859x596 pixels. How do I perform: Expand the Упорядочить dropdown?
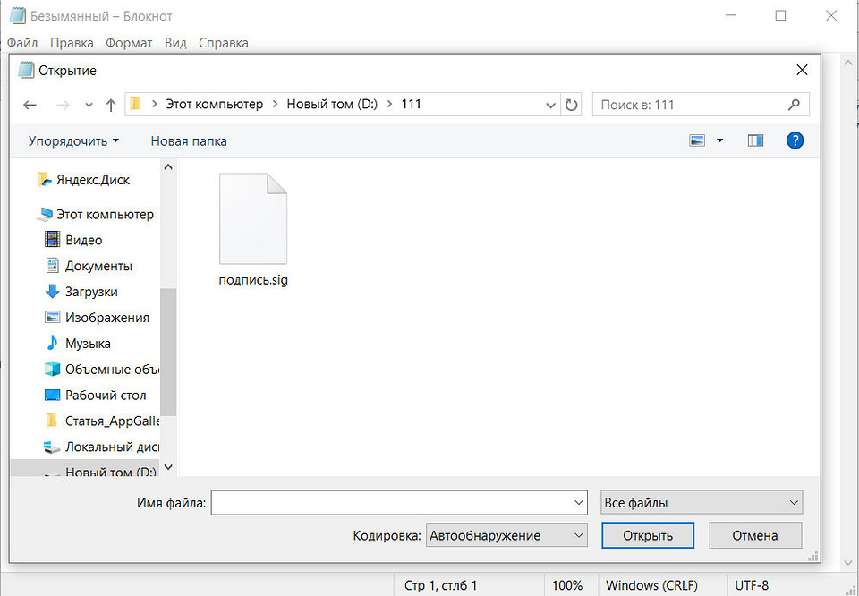73,141
